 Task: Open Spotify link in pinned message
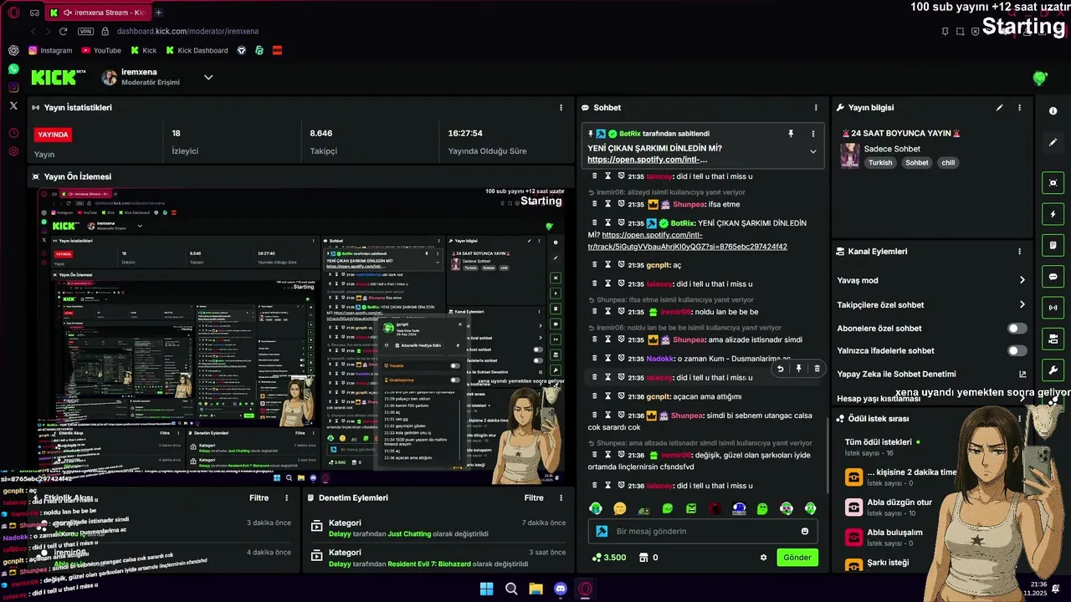click(x=648, y=160)
